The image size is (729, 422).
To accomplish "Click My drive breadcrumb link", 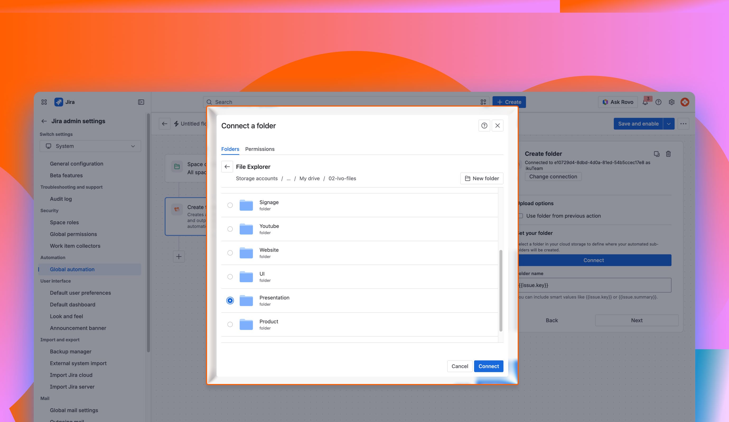I will point(310,179).
